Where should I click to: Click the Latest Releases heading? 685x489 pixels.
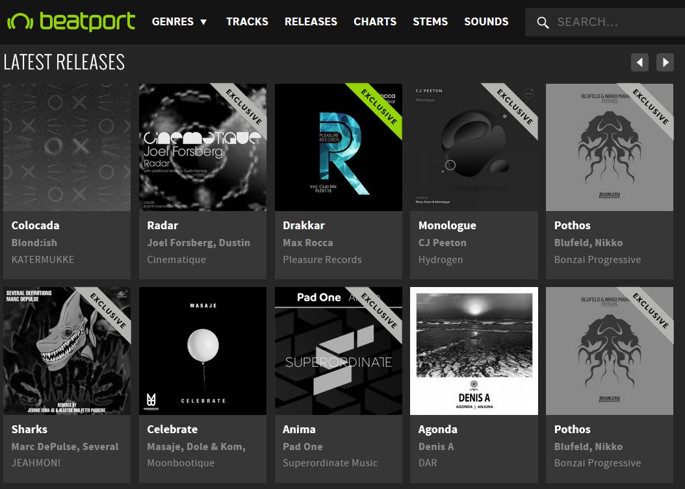[x=64, y=62]
